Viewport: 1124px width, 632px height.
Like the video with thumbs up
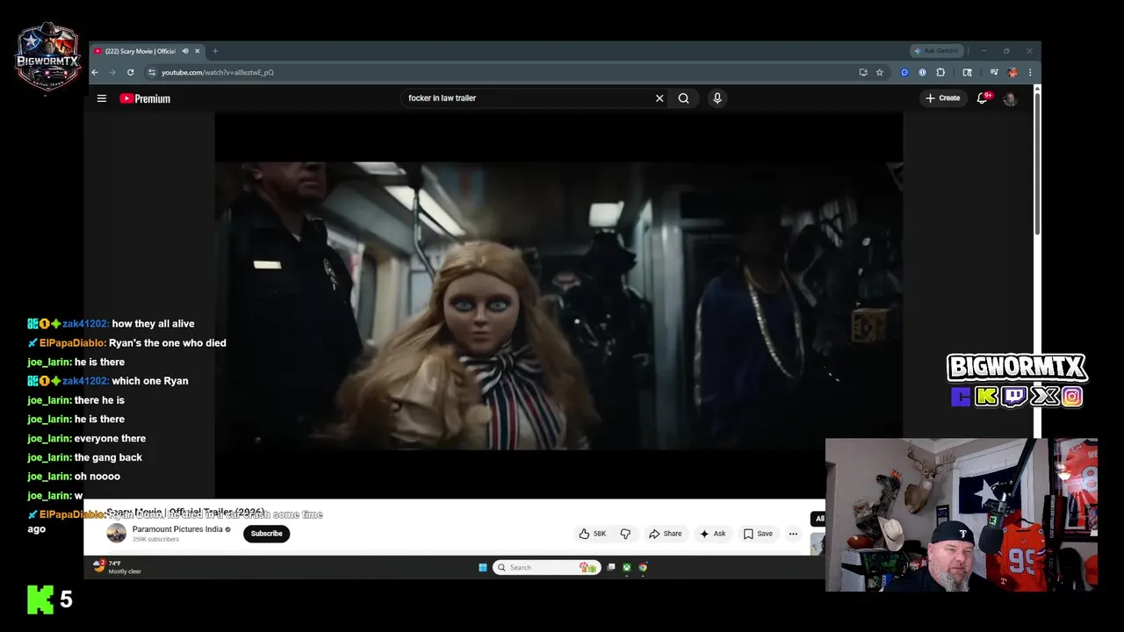pyautogui.click(x=593, y=534)
